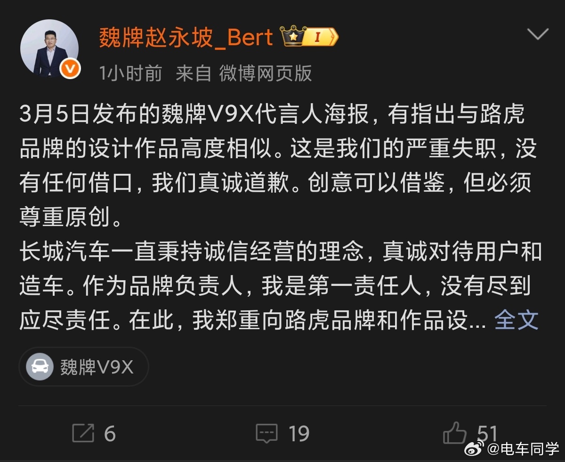Click the comment count 19

click(299, 434)
